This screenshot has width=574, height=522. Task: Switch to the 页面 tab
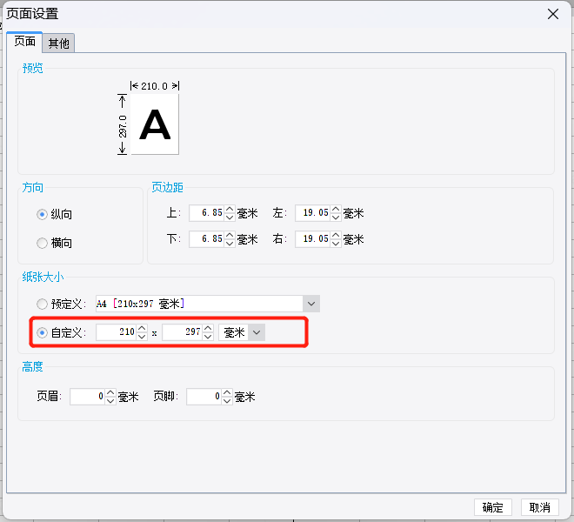click(24, 42)
